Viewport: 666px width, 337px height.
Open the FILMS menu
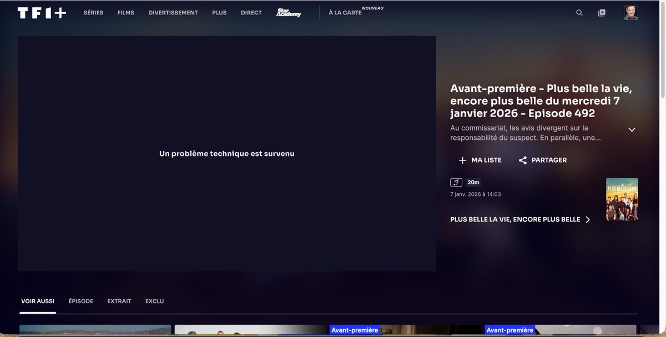pos(126,13)
